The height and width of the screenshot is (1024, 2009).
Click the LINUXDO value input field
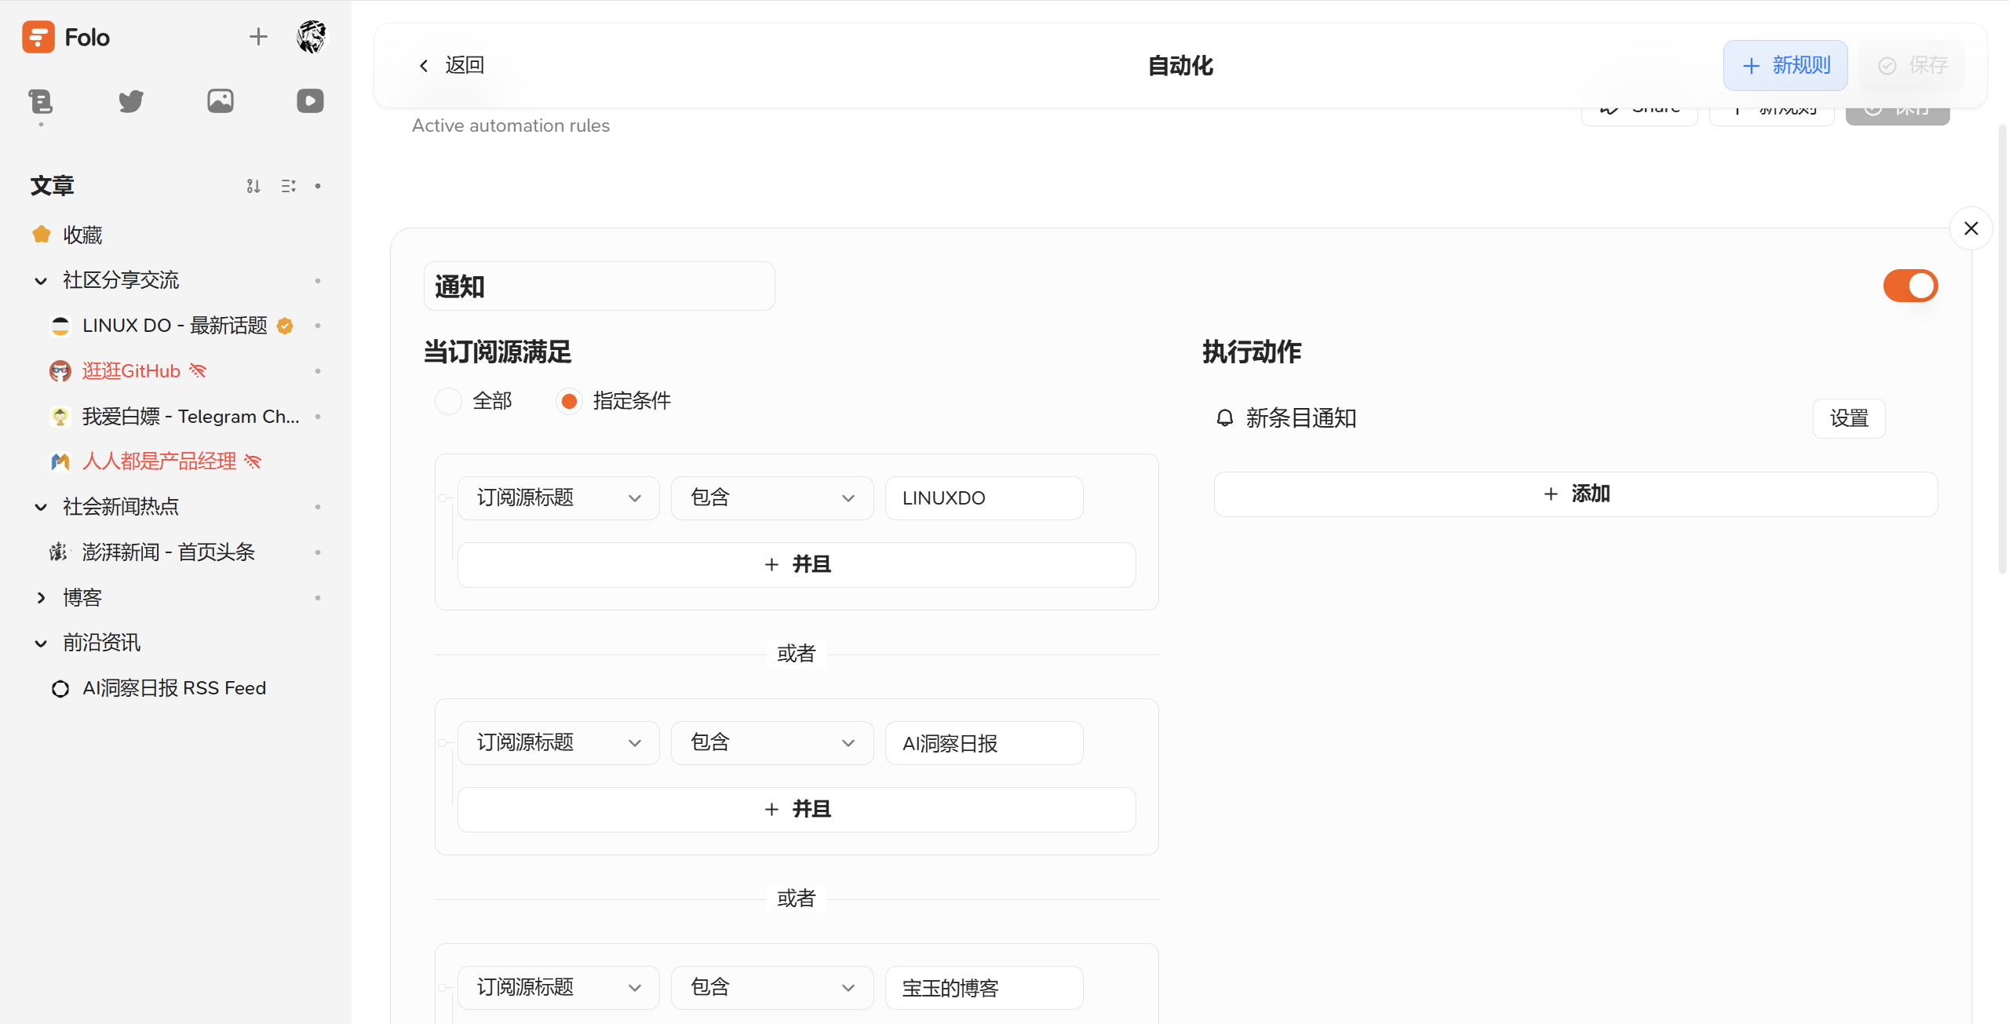984,498
